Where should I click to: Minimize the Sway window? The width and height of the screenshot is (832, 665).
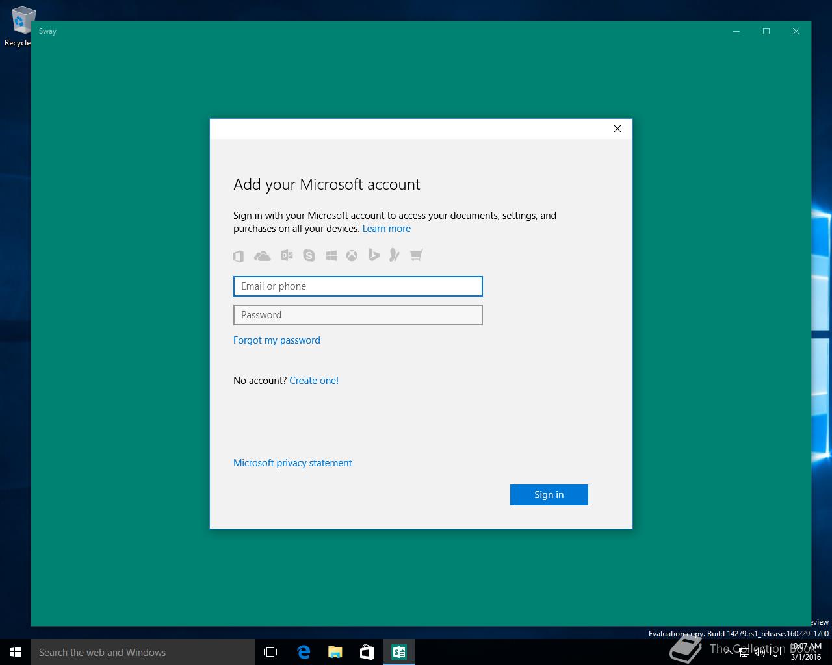(736, 31)
